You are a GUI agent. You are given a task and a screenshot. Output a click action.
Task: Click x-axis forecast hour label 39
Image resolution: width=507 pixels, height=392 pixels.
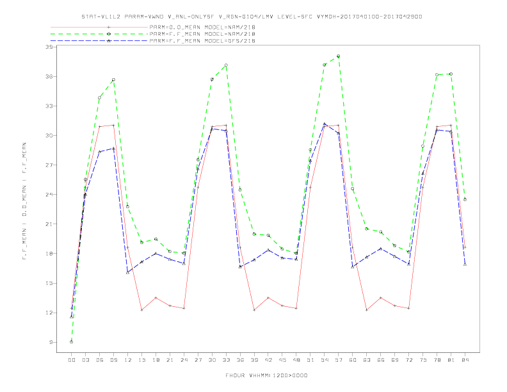[x=254, y=360]
